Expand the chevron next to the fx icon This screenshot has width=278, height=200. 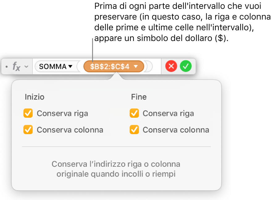(27, 67)
